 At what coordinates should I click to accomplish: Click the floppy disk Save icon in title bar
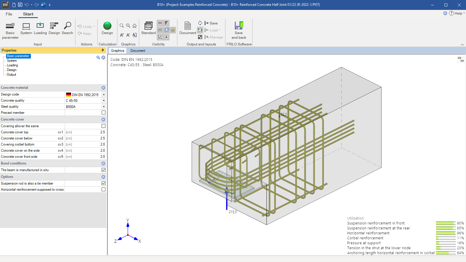coord(20,5)
